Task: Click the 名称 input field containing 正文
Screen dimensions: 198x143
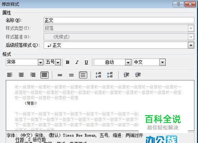Action: click(x=119, y=20)
